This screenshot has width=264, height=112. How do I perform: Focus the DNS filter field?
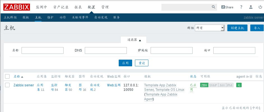[106, 50]
